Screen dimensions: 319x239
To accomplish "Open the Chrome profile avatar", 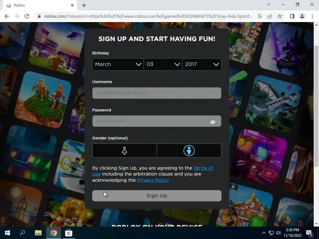I will point(302,16).
